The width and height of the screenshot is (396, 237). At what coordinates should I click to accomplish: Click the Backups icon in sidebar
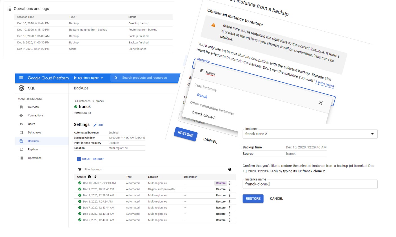[21, 141]
